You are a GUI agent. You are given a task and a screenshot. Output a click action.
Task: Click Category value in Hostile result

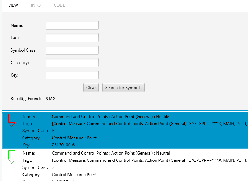(x=74, y=138)
